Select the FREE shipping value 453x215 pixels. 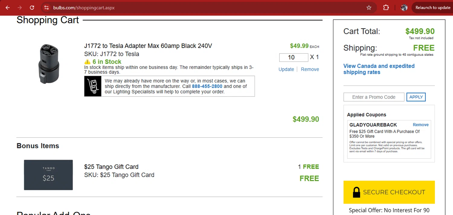click(424, 48)
